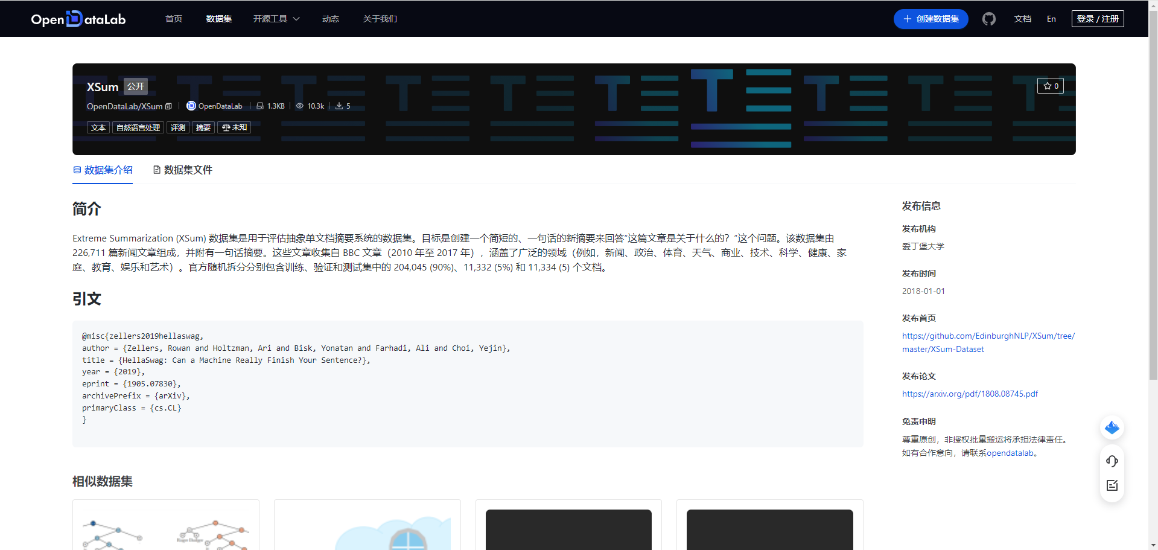Click the blue bird floating icon

coord(1112,428)
